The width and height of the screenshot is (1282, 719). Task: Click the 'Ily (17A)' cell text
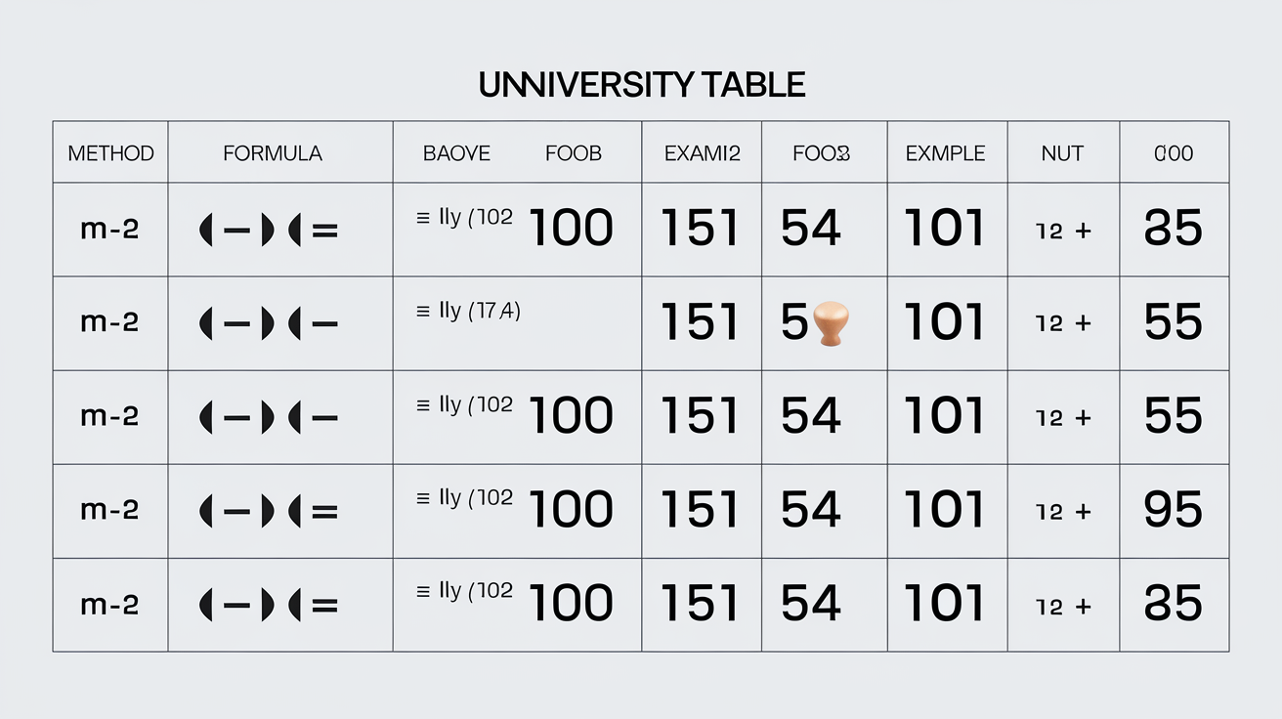pyautogui.click(x=468, y=312)
